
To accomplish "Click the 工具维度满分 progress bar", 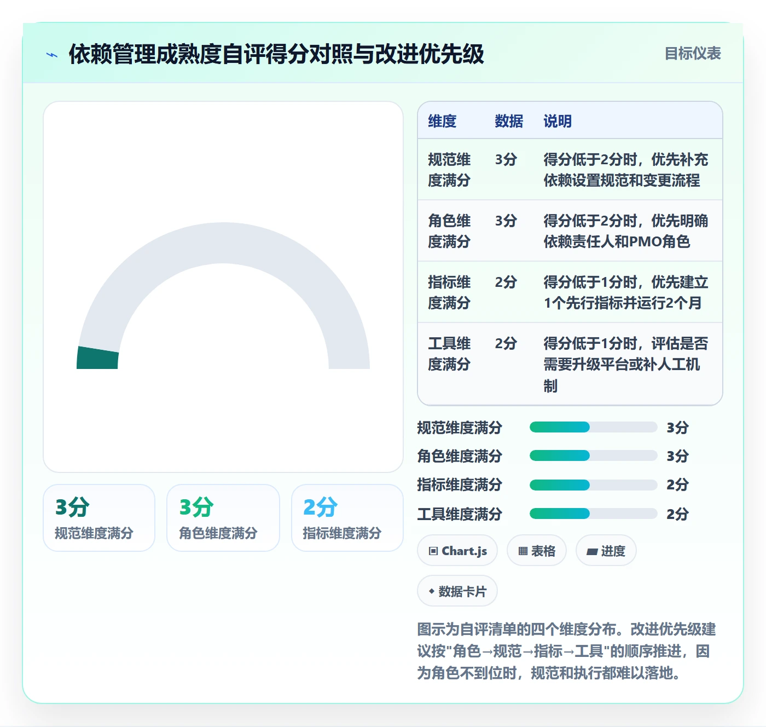I will [x=593, y=513].
